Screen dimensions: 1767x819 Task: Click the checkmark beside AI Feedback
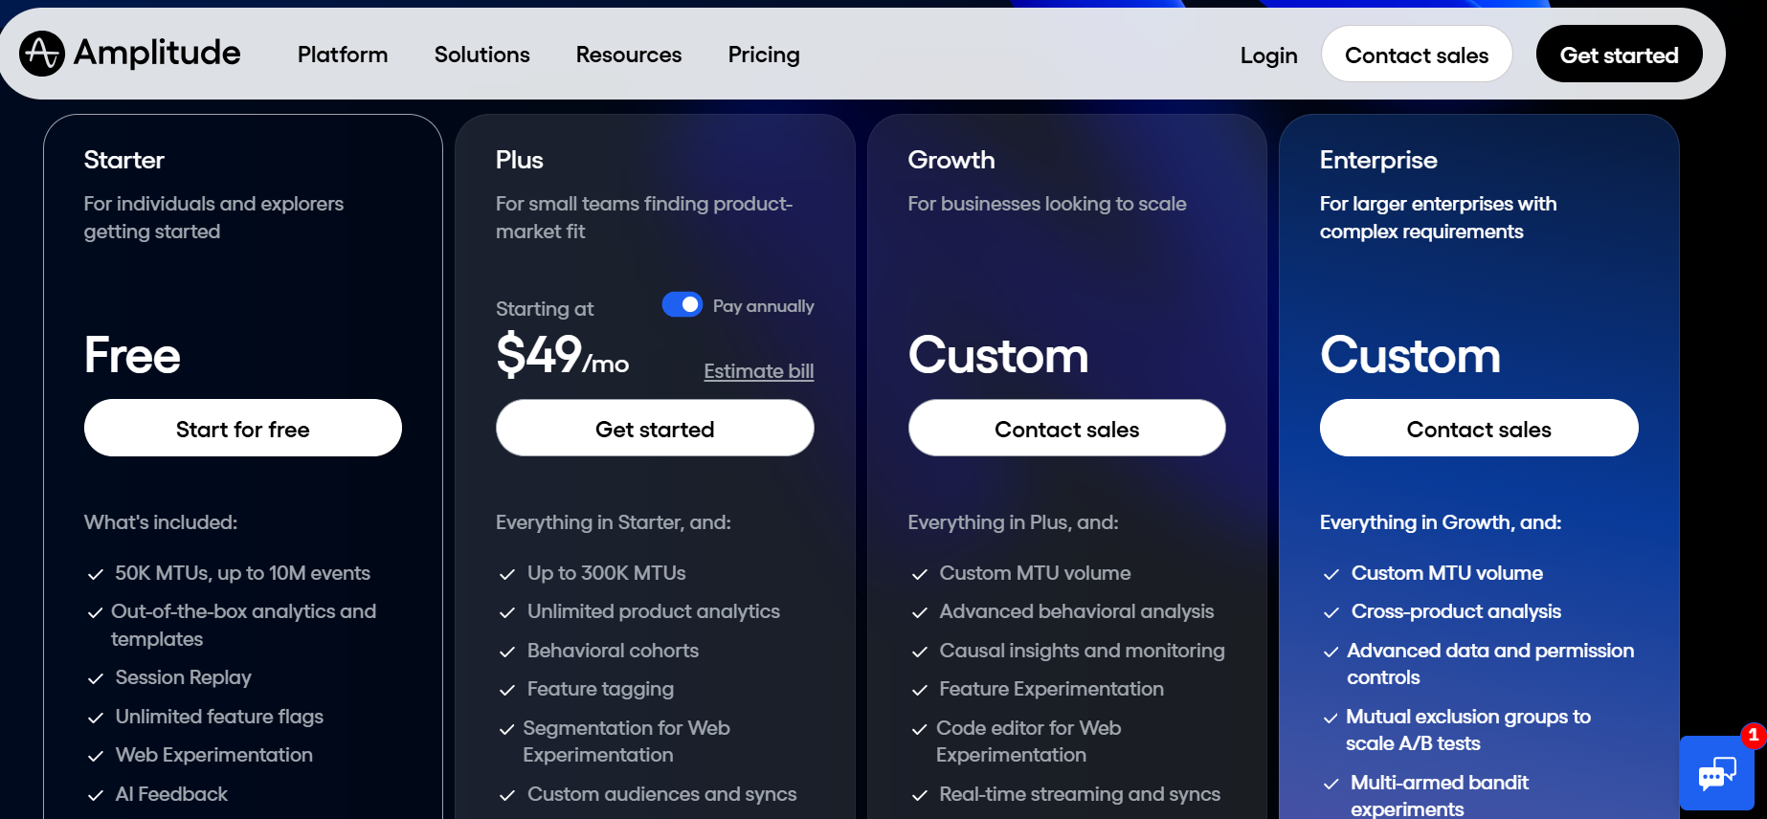(95, 795)
